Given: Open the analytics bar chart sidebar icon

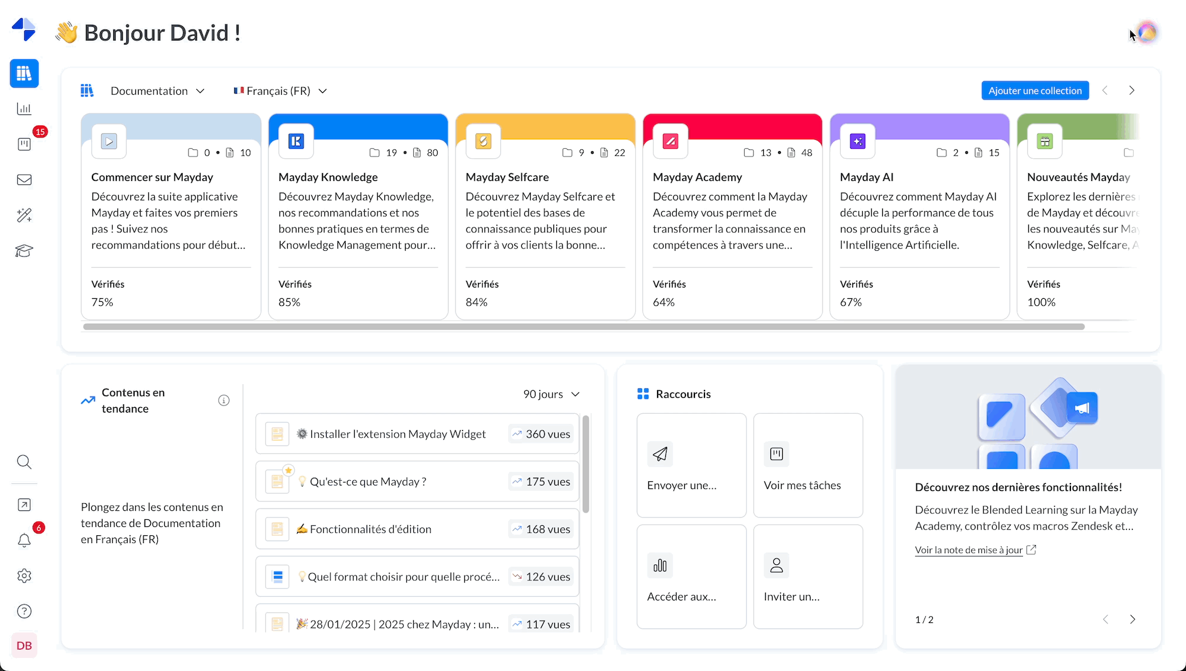Looking at the screenshot, I should pos(24,108).
